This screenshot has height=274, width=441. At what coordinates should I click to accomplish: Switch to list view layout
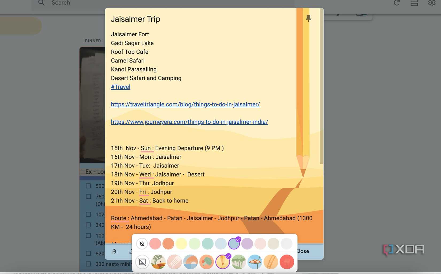414,3
